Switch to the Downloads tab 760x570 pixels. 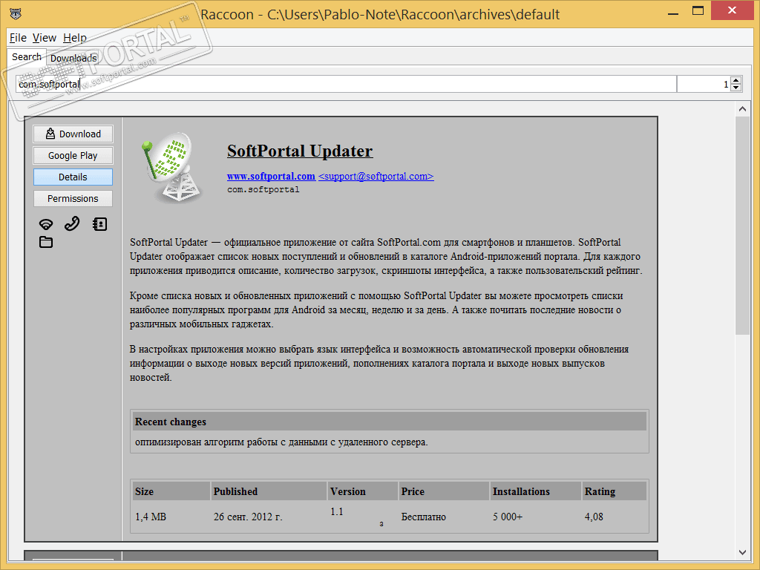click(73, 58)
